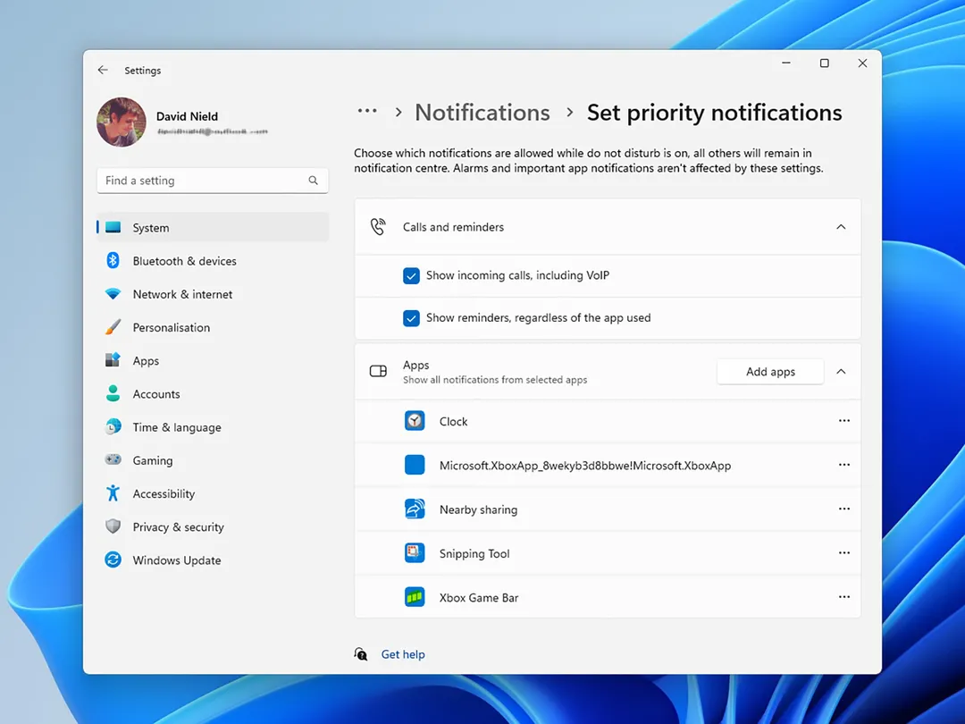Click the search magnifier icon
This screenshot has width=965, height=724.
pos(314,181)
